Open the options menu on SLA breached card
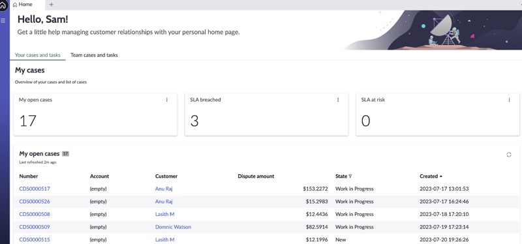 click(x=338, y=100)
